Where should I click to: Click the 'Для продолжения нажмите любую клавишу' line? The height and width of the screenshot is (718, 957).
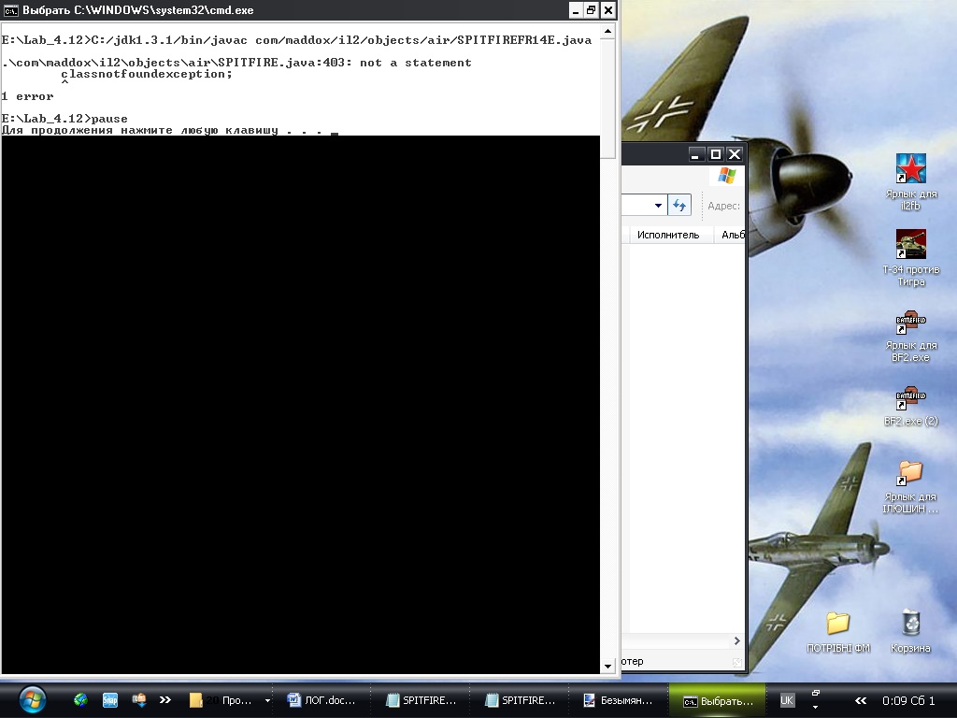coord(163,130)
